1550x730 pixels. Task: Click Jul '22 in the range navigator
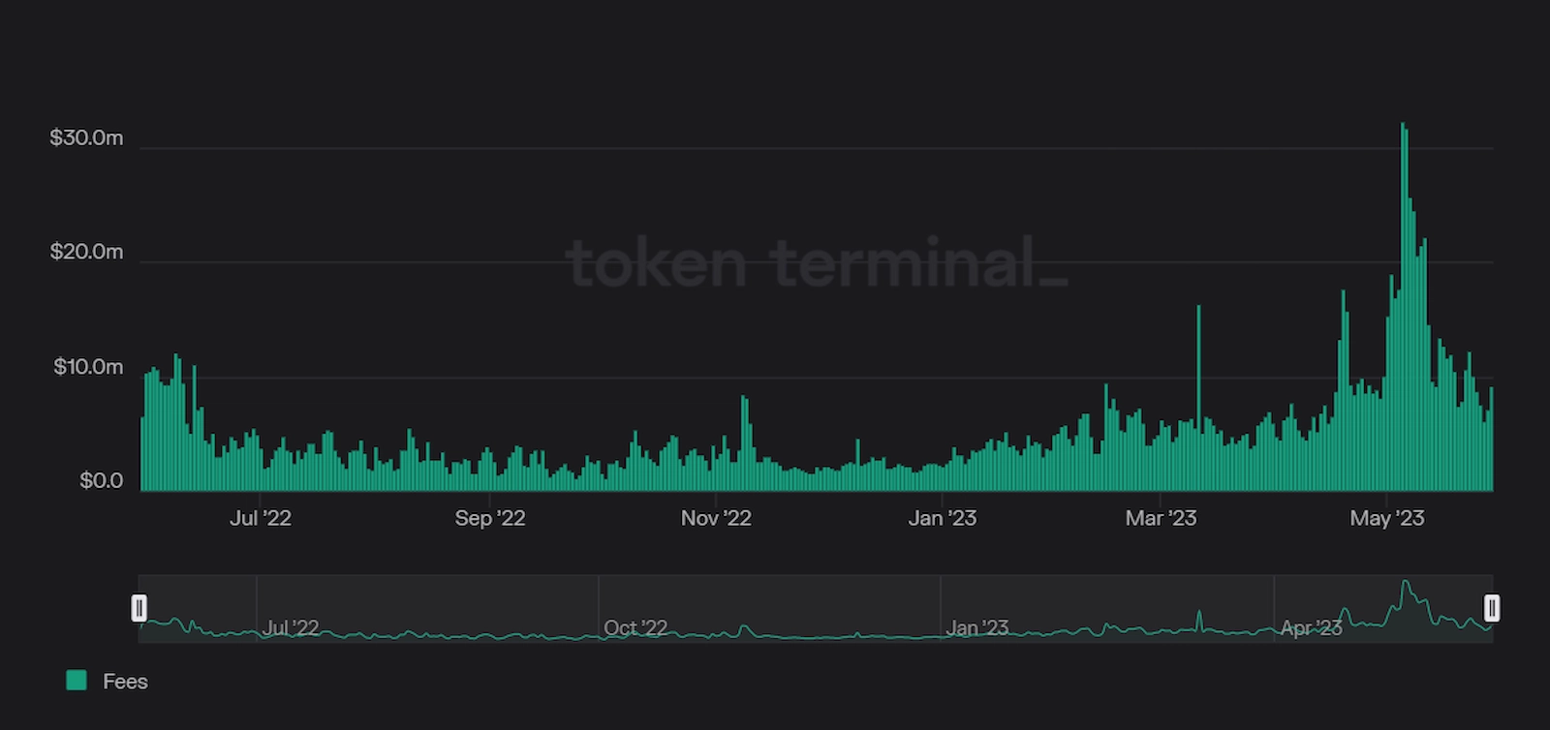point(291,627)
